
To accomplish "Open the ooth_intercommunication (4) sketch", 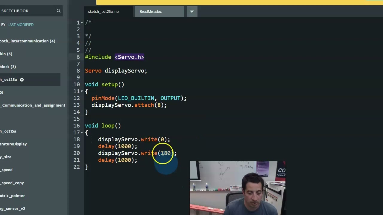I will (x=28, y=41).
